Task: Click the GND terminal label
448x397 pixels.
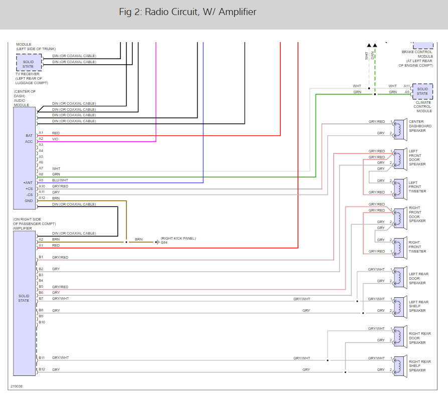Action: coord(29,201)
